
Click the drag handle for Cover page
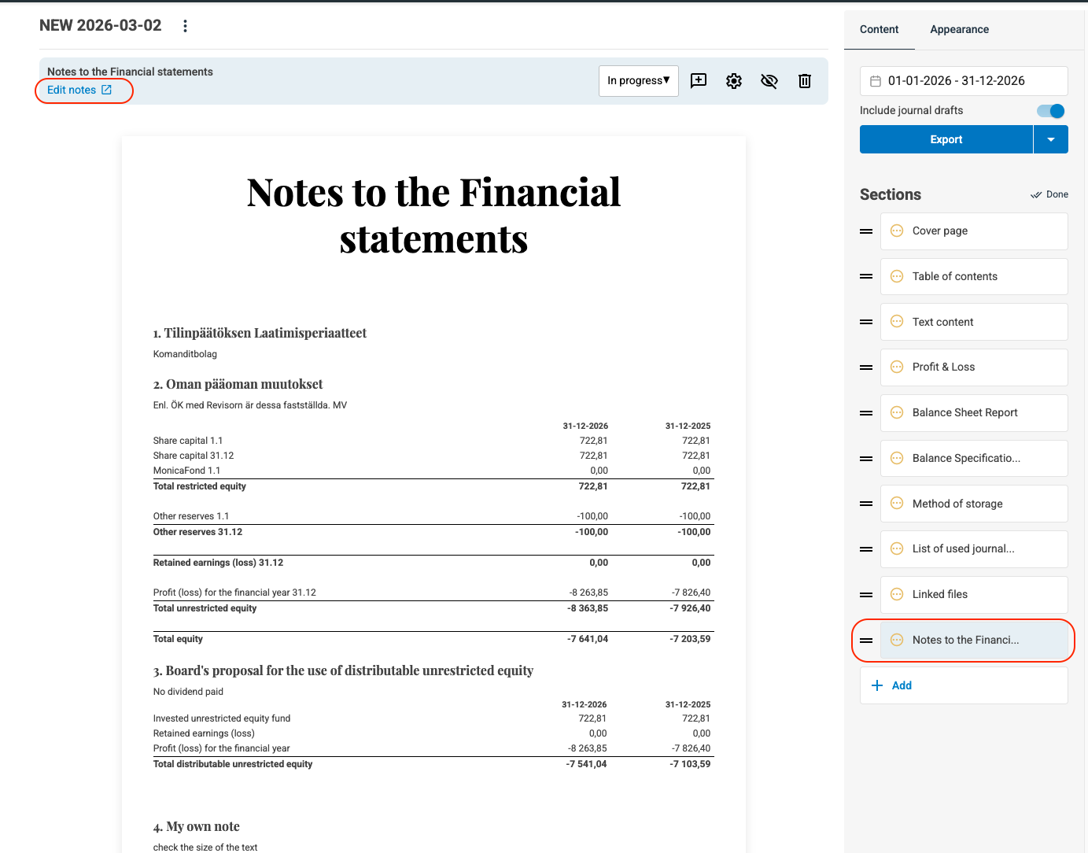click(866, 231)
